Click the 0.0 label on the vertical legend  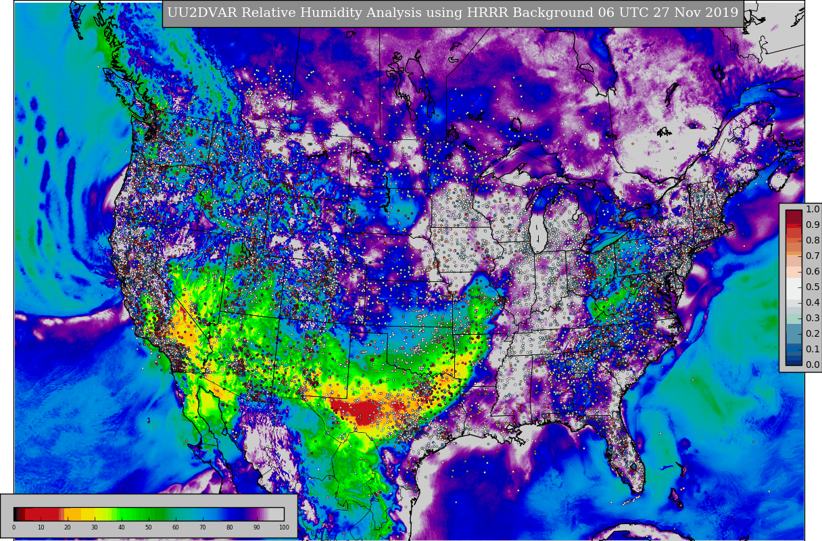pyautogui.click(x=813, y=365)
